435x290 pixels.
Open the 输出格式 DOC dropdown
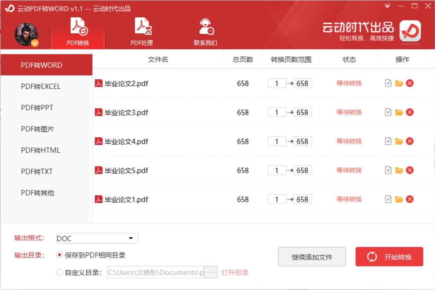point(97,238)
